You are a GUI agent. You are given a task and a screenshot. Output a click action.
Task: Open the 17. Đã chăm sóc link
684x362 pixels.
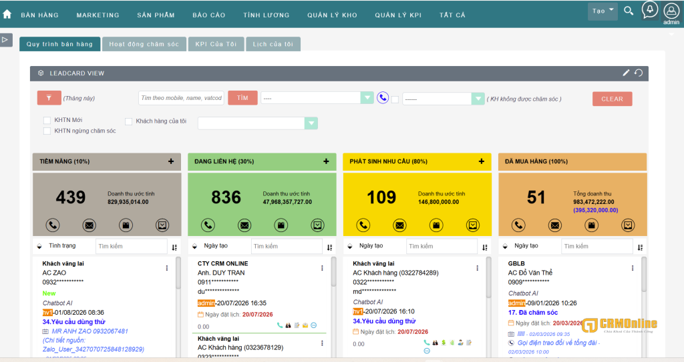pos(532,313)
